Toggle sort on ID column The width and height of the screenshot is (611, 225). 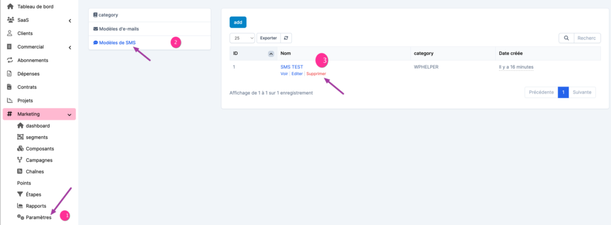point(271,54)
